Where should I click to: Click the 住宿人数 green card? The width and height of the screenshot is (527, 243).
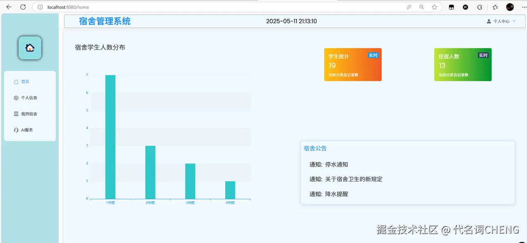point(463,65)
